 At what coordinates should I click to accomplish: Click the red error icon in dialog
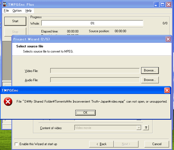(x=8, y=102)
